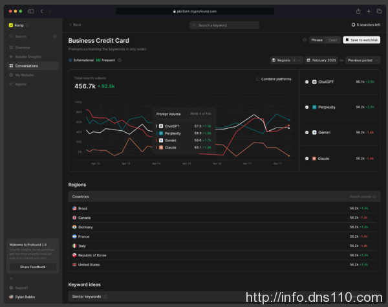The height and width of the screenshot is (307, 388).
Task: Switch to Exact match tab
Action: pyautogui.click(x=332, y=40)
